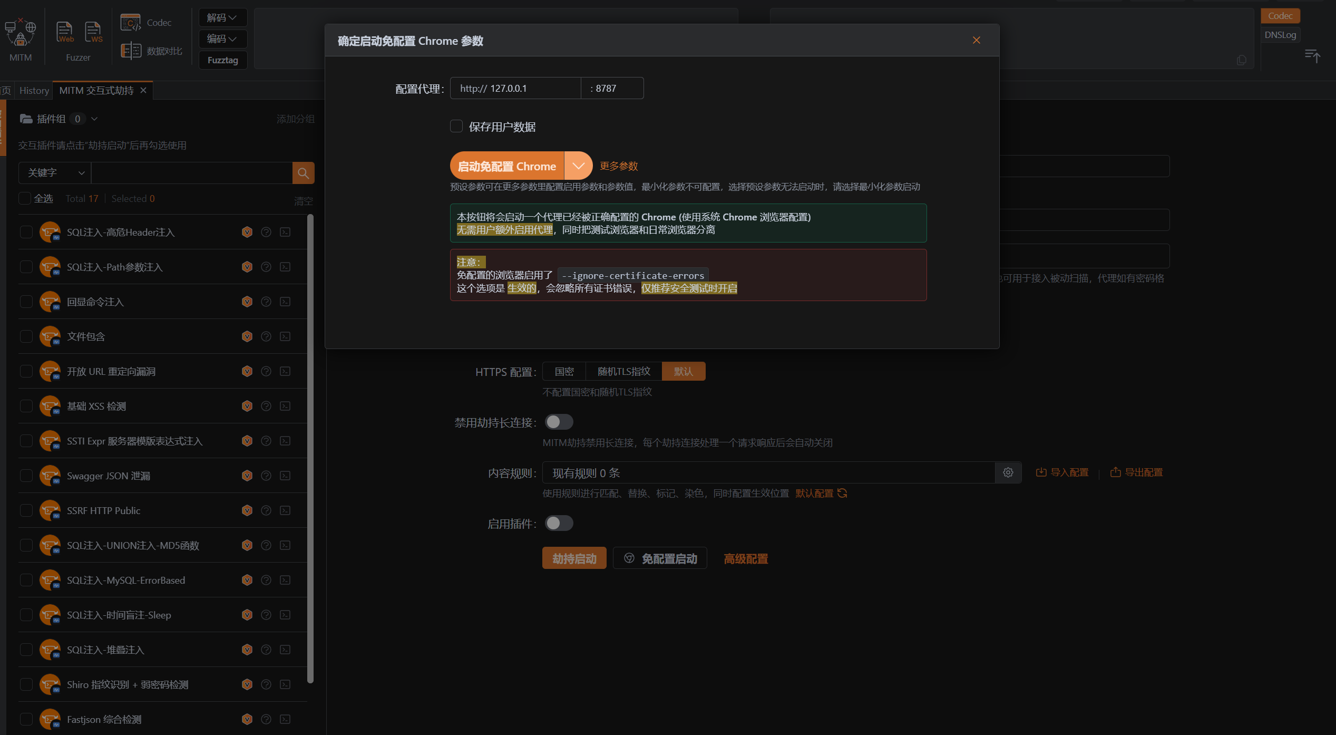The image size is (1336, 735).
Task: Close the Chrome 参数 dialog
Action: [x=976, y=41]
